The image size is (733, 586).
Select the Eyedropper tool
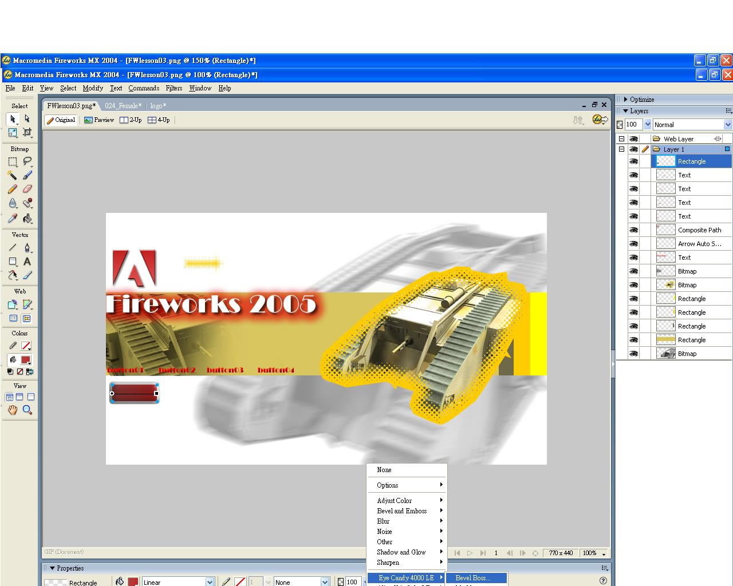(x=12, y=218)
